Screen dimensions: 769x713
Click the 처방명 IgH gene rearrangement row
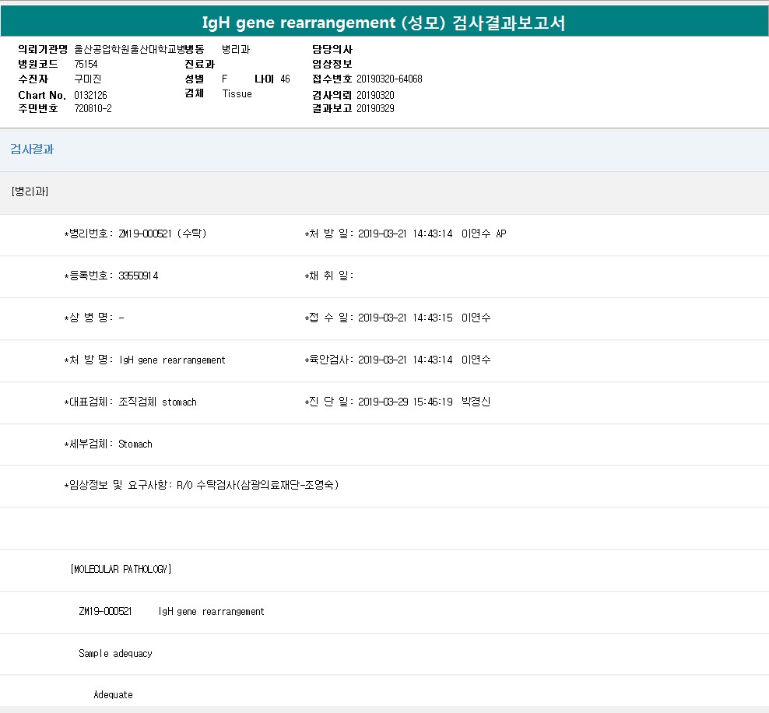(x=145, y=360)
